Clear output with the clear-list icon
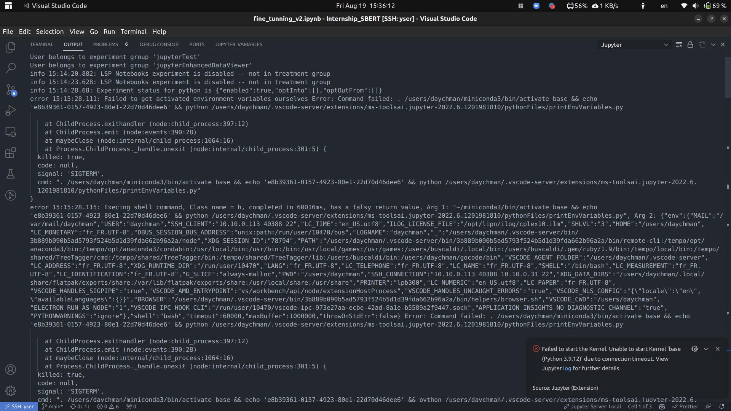Viewport: 731px width, 411px height. tap(678, 45)
